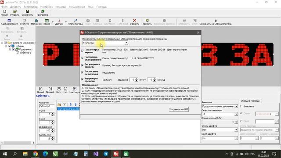Insert a Картинка/Текст area
This screenshot has height=158, width=281.
9,22
